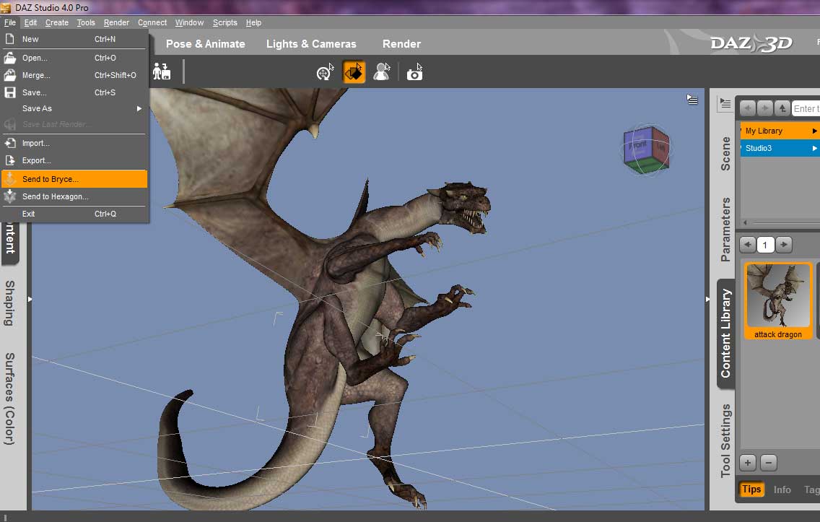Open the Render menu in menu bar

click(116, 22)
